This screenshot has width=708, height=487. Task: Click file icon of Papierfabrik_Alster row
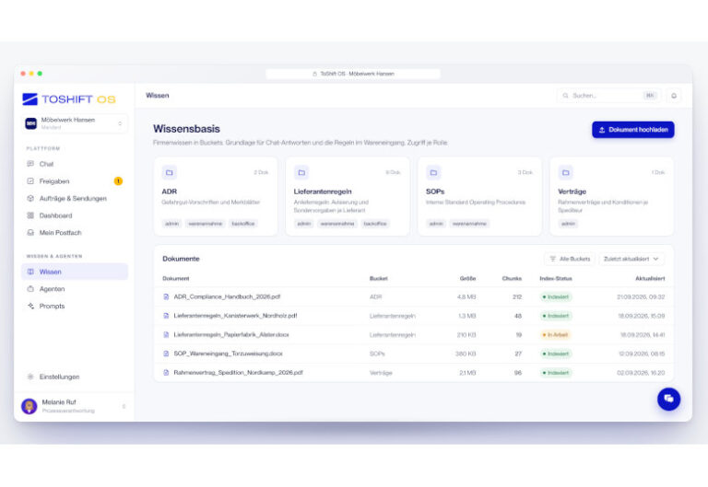pos(166,334)
